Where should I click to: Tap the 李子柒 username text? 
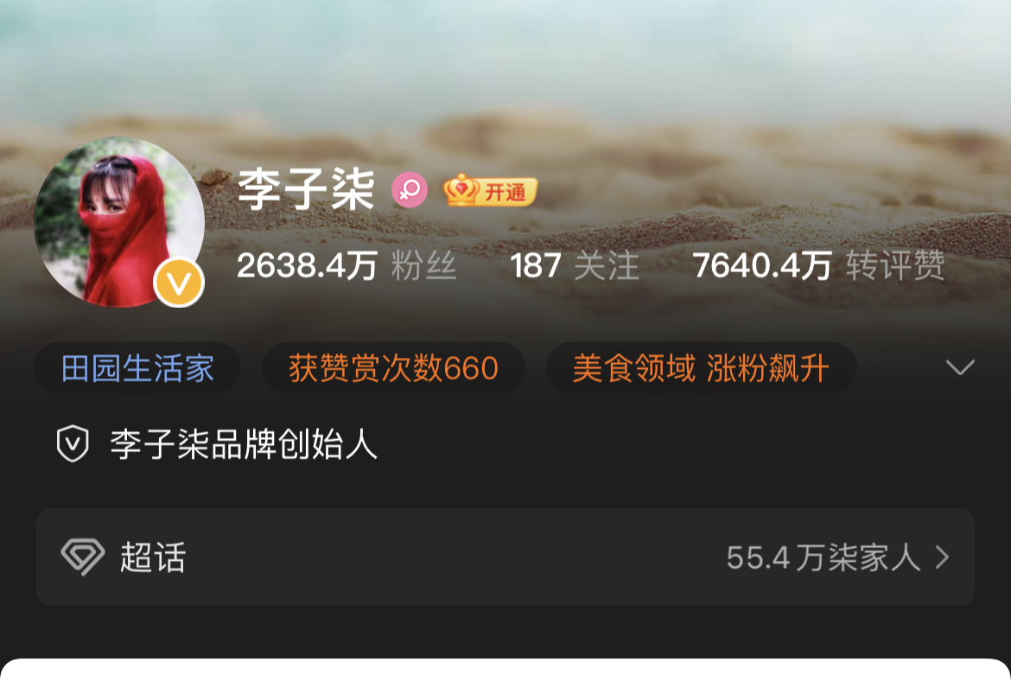[x=306, y=189]
